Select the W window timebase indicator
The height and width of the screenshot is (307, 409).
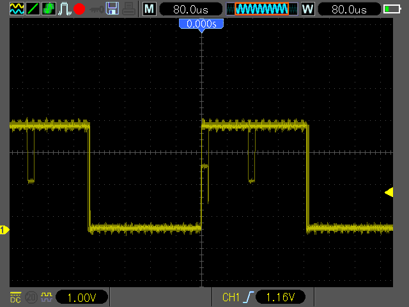coord(308,9)
